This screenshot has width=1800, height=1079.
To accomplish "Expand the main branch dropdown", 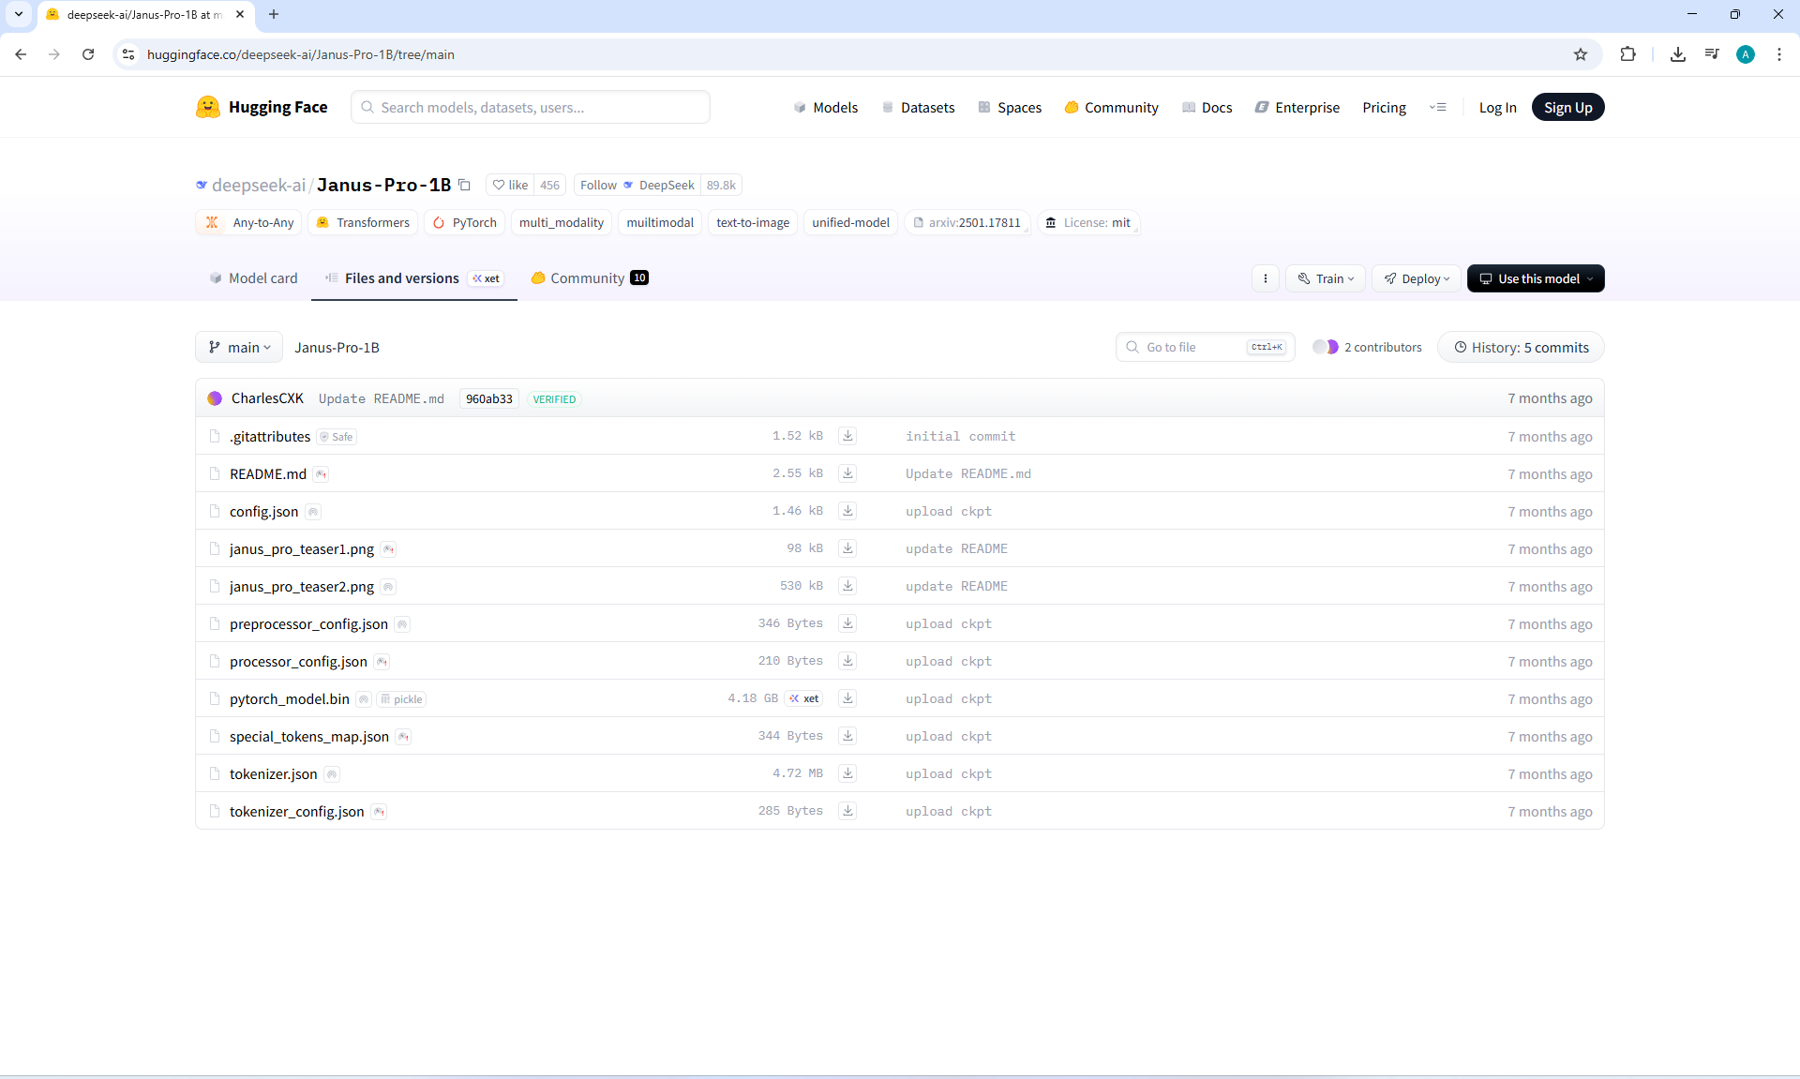I will click(239, 347).
